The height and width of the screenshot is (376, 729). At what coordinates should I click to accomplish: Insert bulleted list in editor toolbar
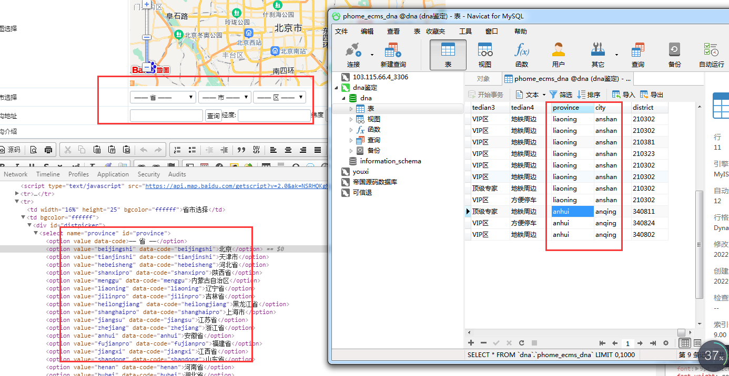[193, 150]
